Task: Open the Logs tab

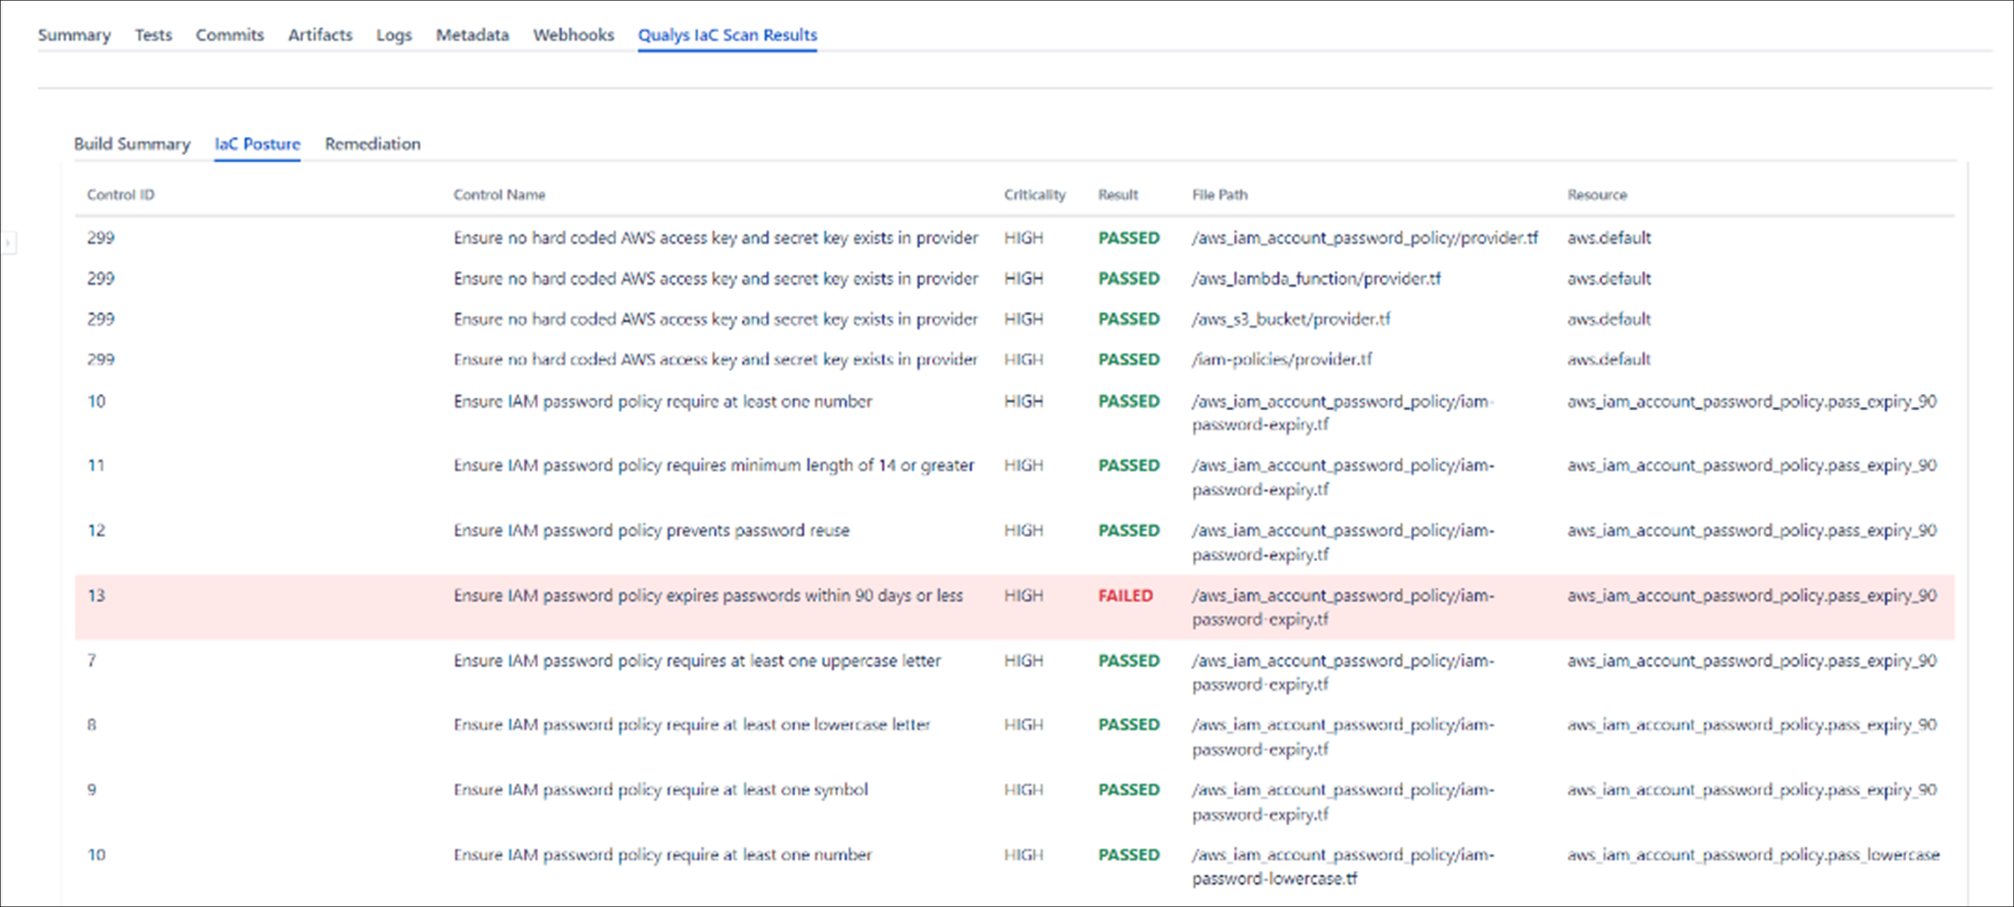Action: point(394,35)
